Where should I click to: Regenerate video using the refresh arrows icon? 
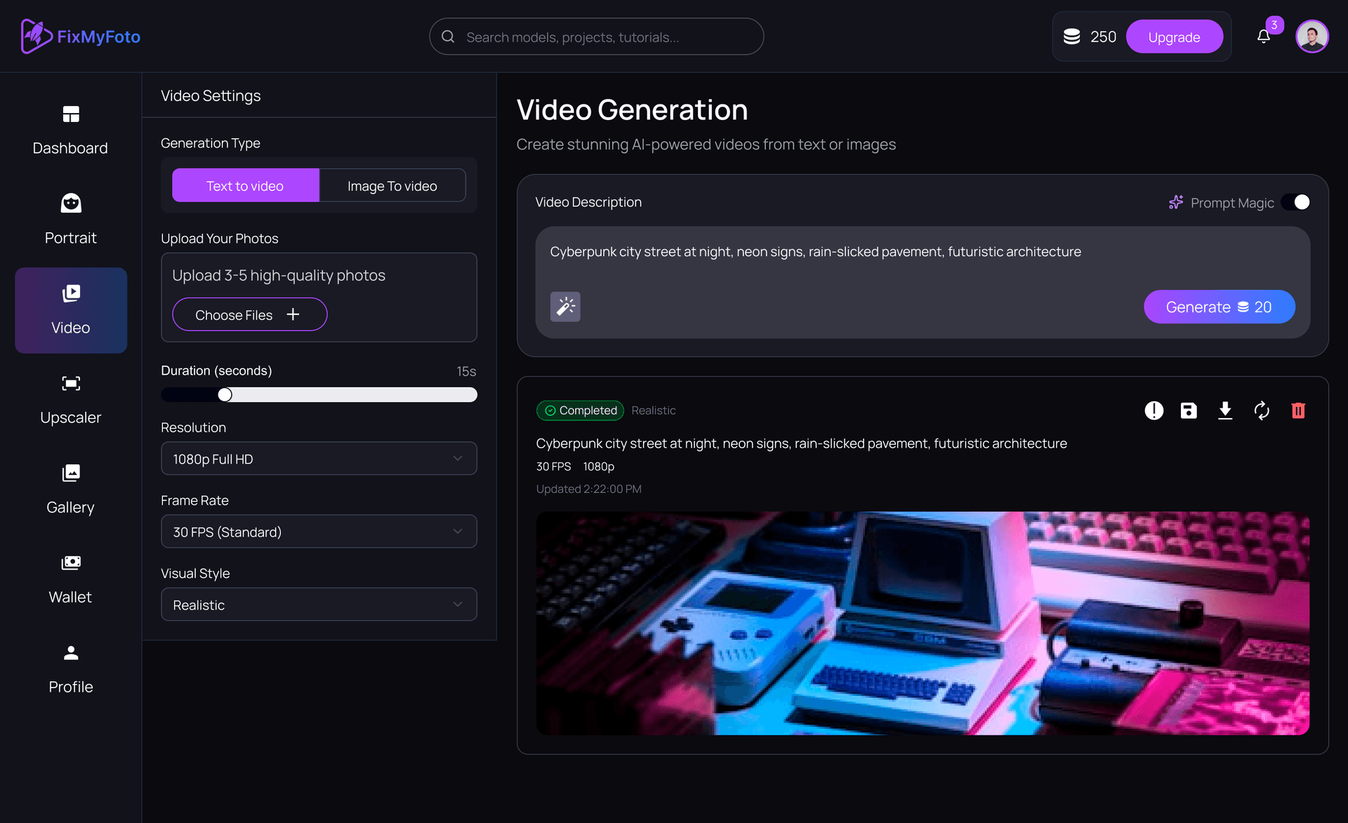click(1262, 410)
